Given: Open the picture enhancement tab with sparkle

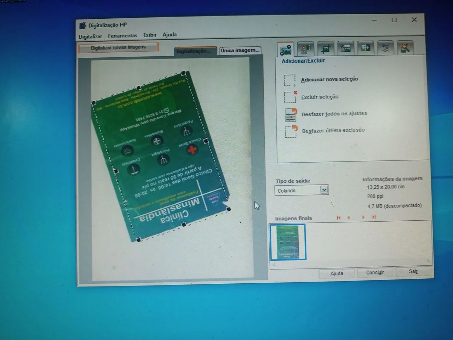Looking at the screenshot, I should [345, 48].
